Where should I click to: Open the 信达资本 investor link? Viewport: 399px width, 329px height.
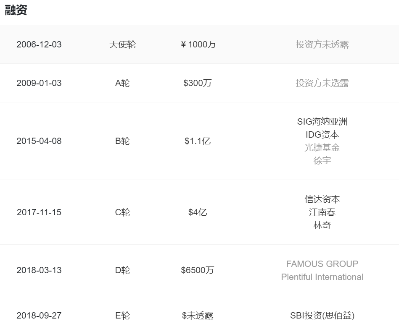(322, 199)
